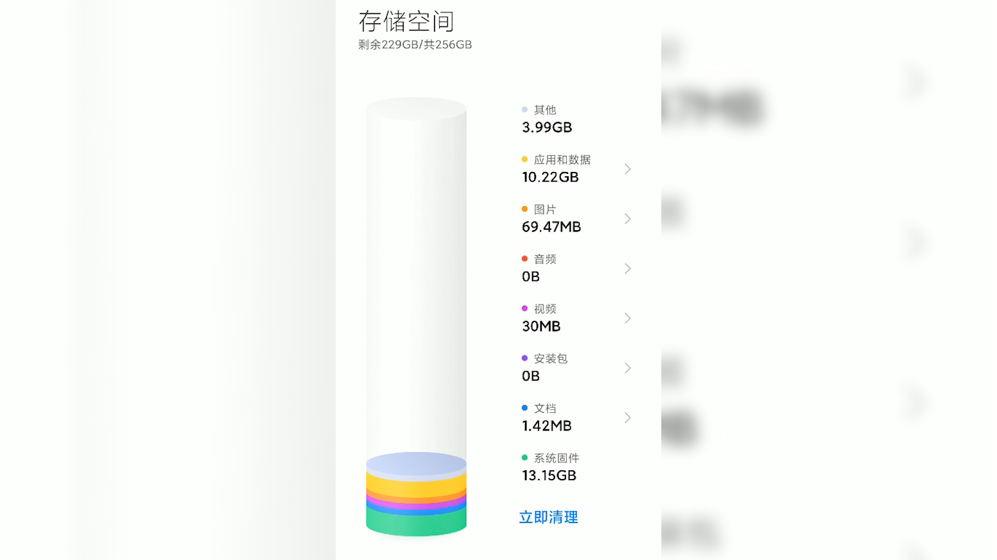Click the purple dot beside 安装包
This screenshot has width=997, height=560.
(x=524, y=358)
